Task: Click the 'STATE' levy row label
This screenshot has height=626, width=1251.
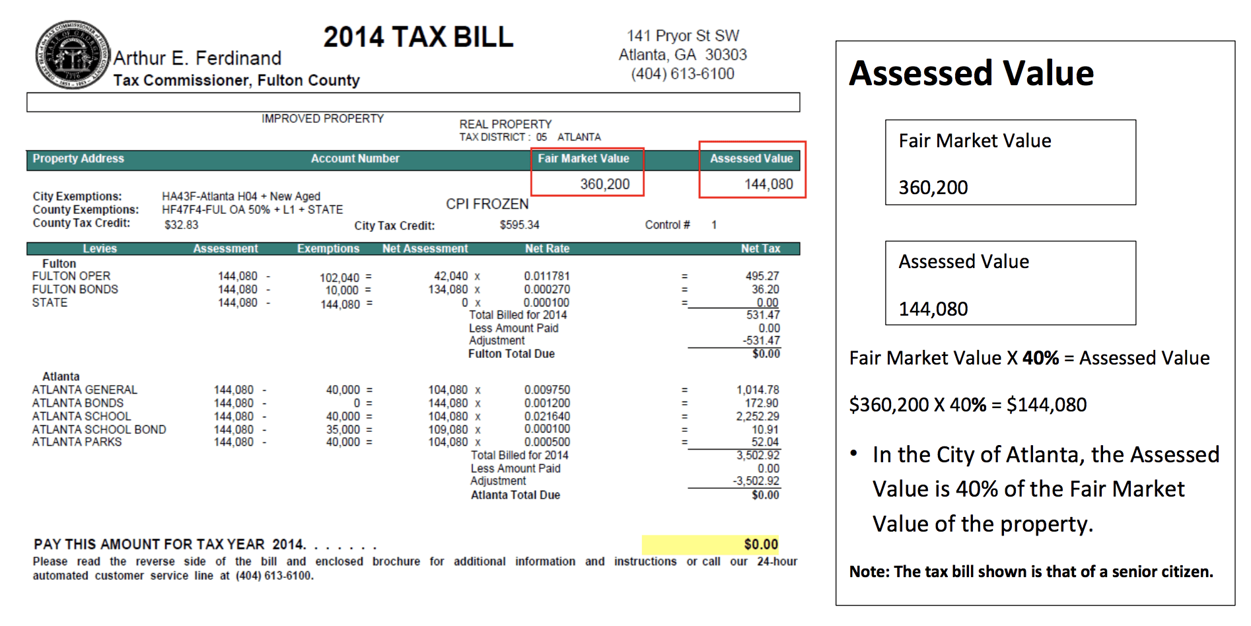Action: (x=50, y=302)
